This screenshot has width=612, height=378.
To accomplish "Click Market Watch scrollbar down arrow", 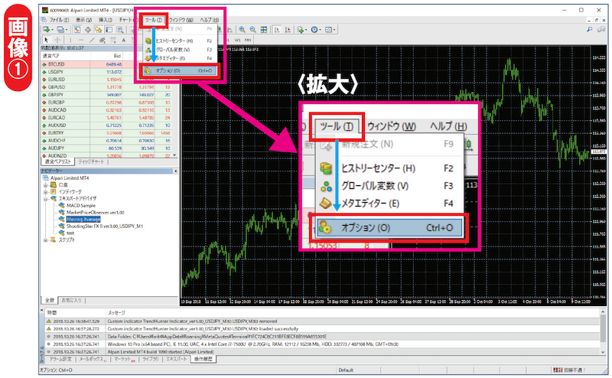I will (174, 155).
